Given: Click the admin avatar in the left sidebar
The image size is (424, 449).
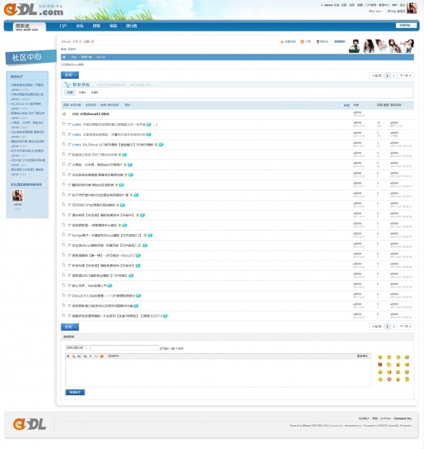Looking at the screenshot, I should (x=18, y=195).
